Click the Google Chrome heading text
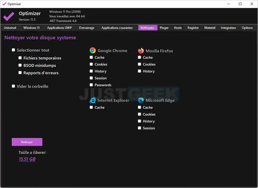 click(x=113, y=51)
